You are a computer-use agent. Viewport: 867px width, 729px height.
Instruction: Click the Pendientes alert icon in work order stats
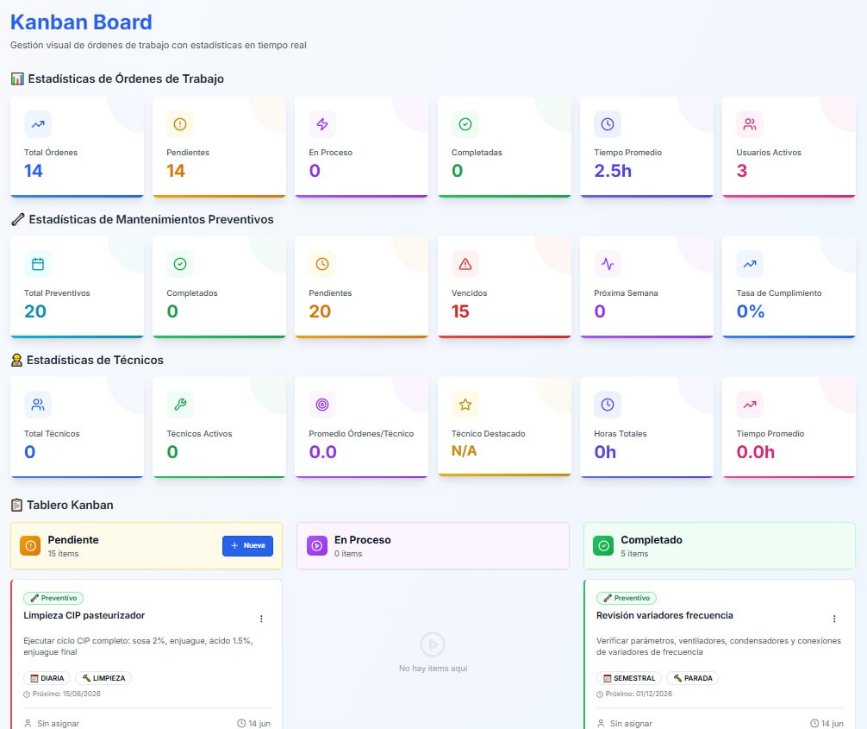click(180, 124)
